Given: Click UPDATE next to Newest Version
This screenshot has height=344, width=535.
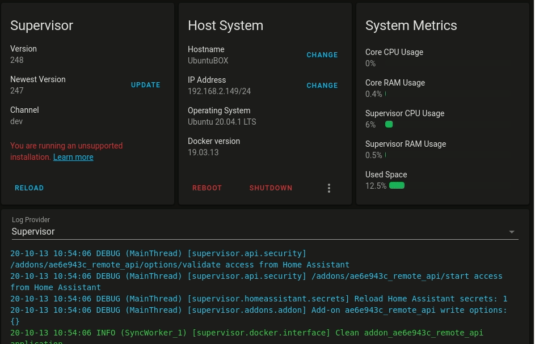Looking at the screenshot, I should [x=146, y=85].
